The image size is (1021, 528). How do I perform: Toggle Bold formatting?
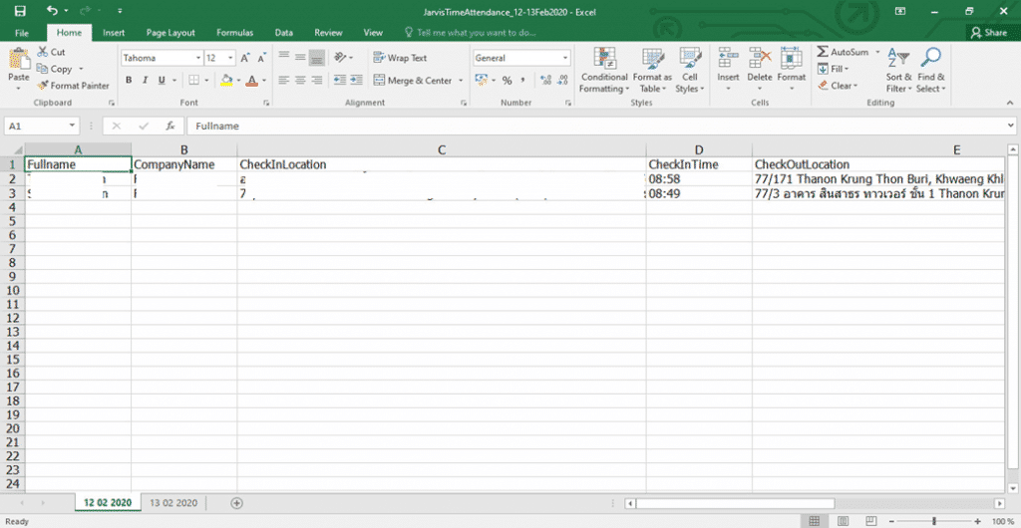tap(130, 81)
